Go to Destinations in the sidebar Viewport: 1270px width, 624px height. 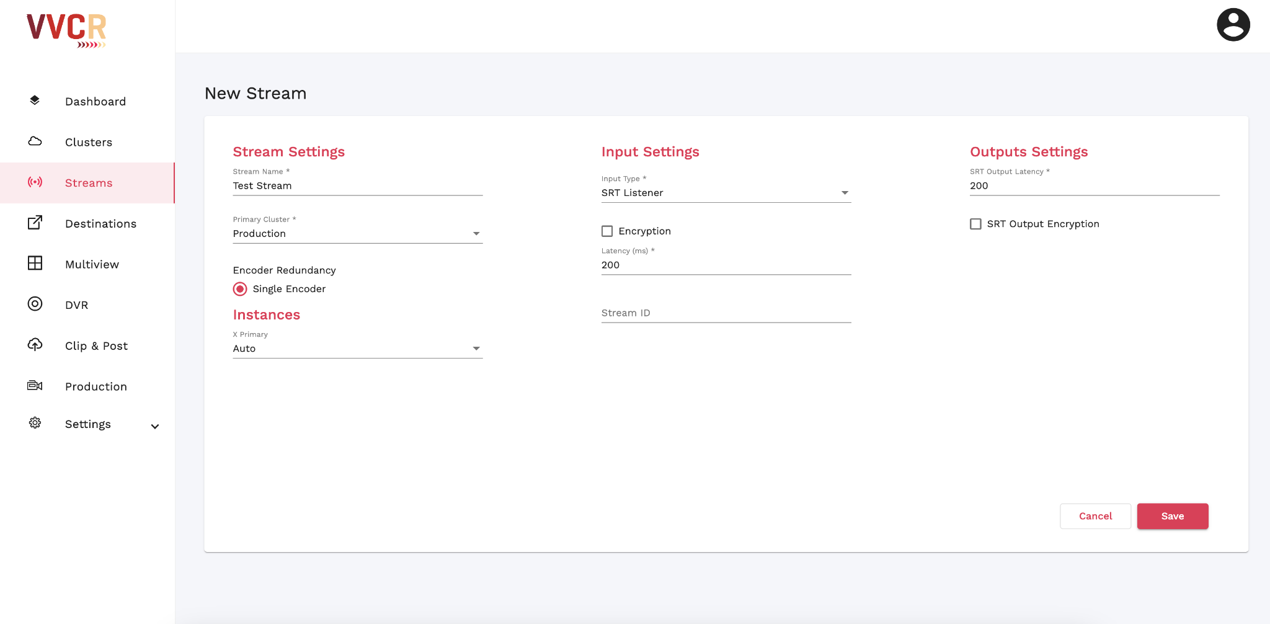click(x=100, y=224)
